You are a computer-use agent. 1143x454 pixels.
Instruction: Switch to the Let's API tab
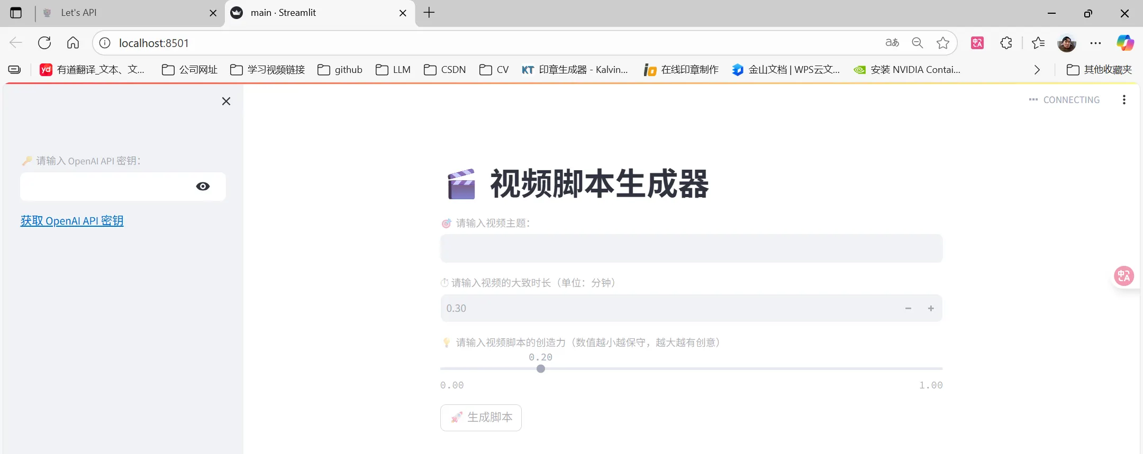pos(130,13)
